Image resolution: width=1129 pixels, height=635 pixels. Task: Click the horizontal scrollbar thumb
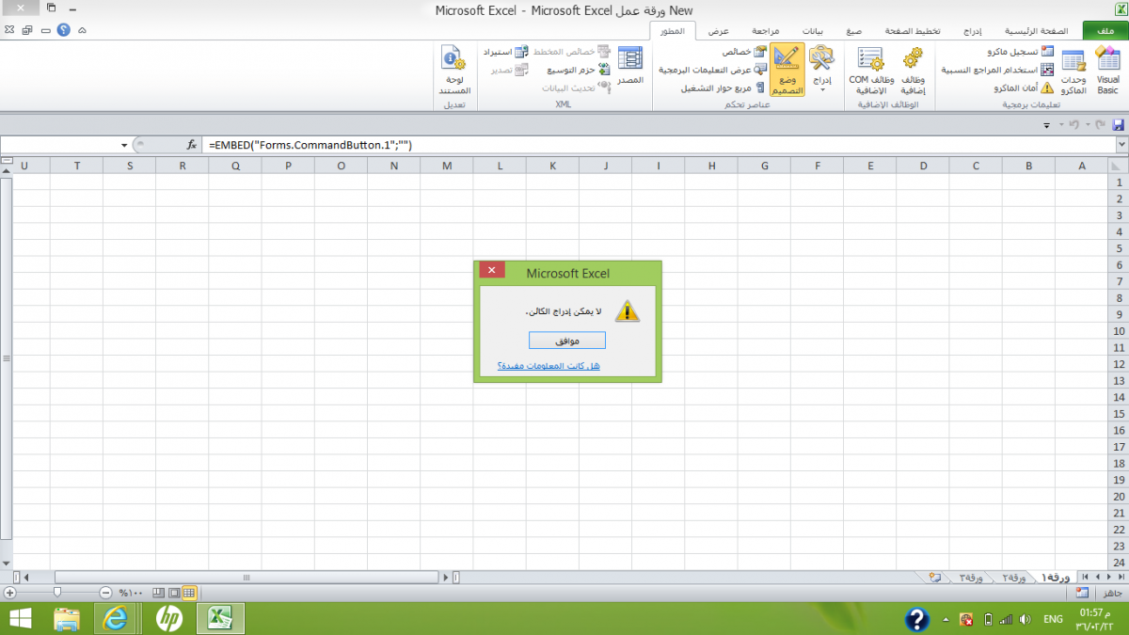pos(247,577)
